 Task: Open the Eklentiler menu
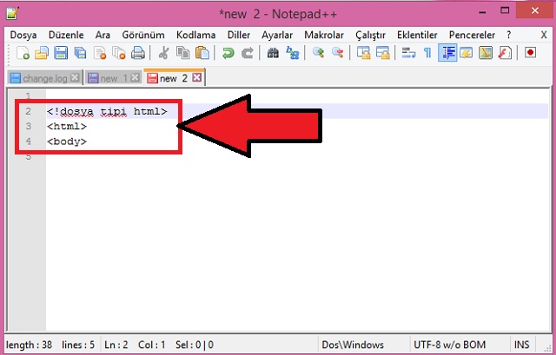tap(417, 35)
